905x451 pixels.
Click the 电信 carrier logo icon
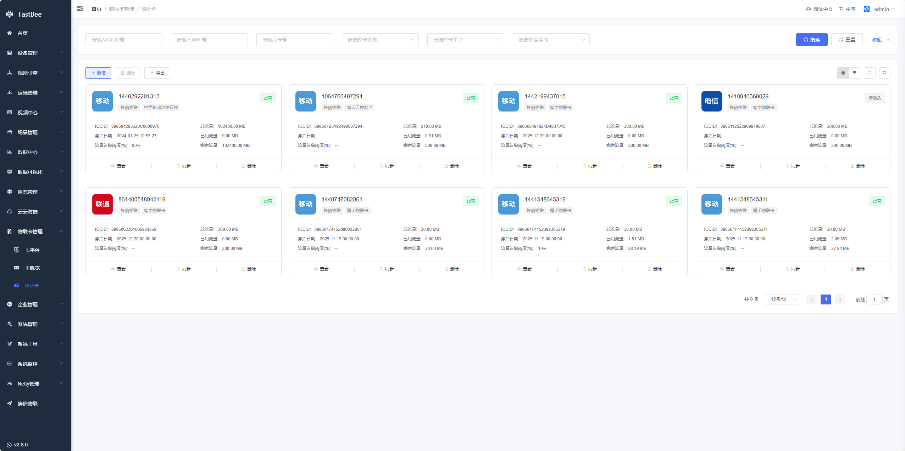pos(711,101)
